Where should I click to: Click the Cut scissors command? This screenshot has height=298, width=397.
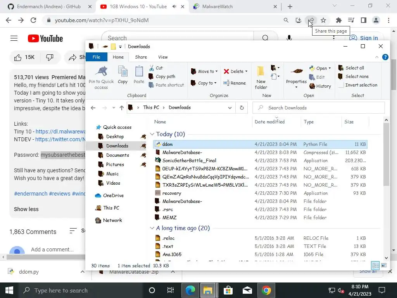coord(156,68)
